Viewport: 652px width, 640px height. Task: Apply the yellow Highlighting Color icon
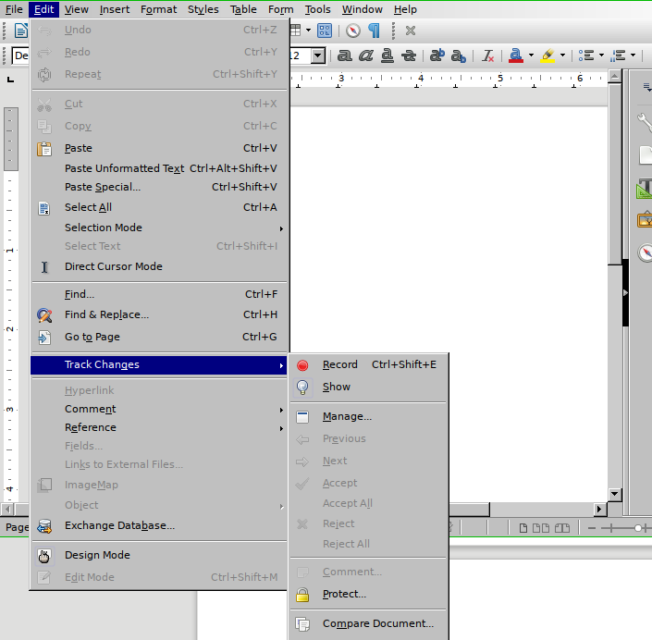point(547,55)
